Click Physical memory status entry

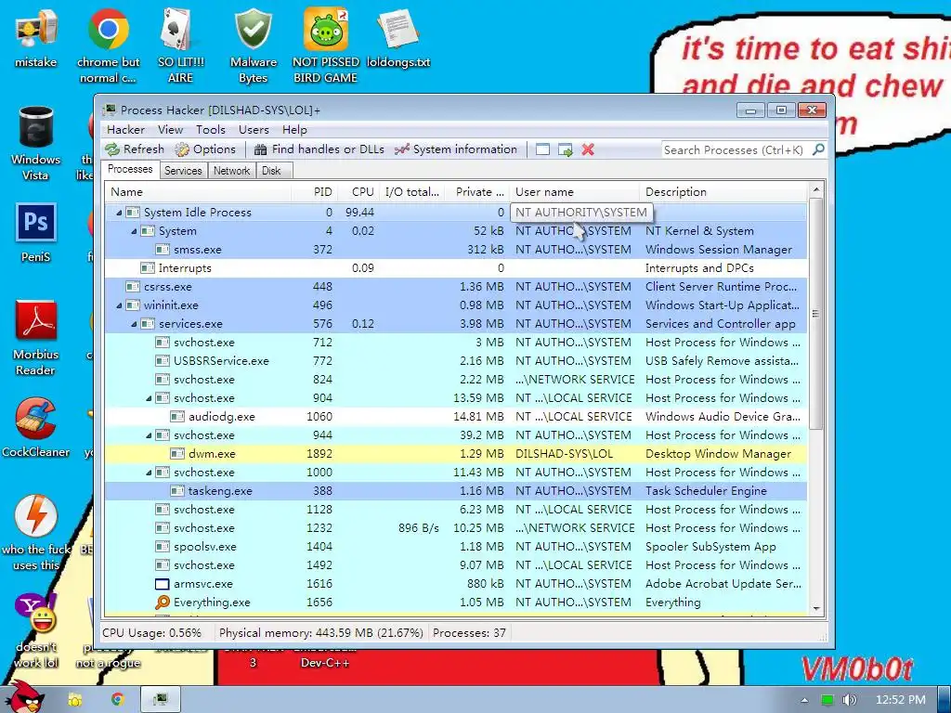point(320,633)
